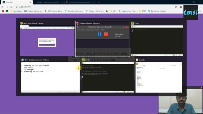Open the Remote jobs bookmark folder
This screenshot has height=114, width=203.
16,11
